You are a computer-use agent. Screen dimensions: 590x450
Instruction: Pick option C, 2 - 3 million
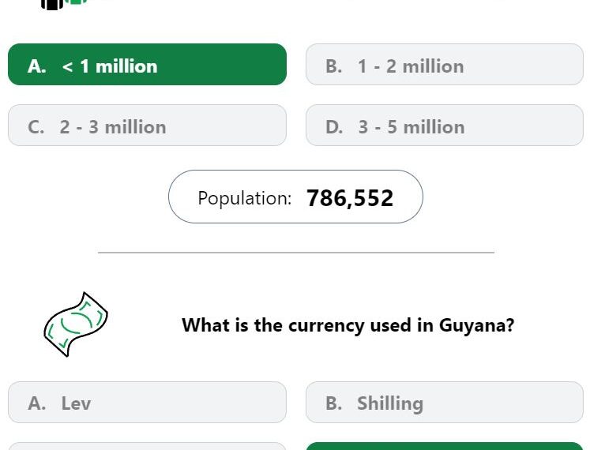[147, 126]
